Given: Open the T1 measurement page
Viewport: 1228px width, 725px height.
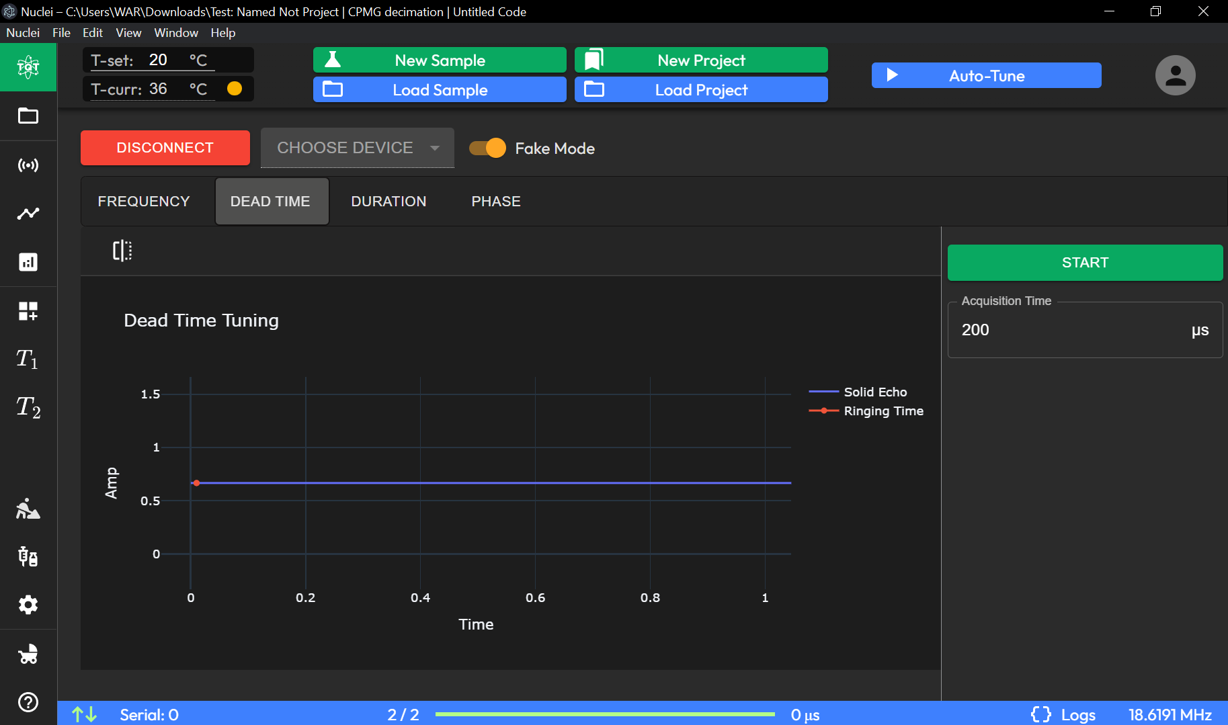Looking at the screenshot, I should pos(28,359).
